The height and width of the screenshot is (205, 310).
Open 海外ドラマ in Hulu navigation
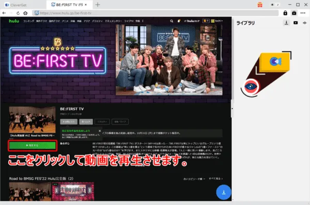(41, 21)
